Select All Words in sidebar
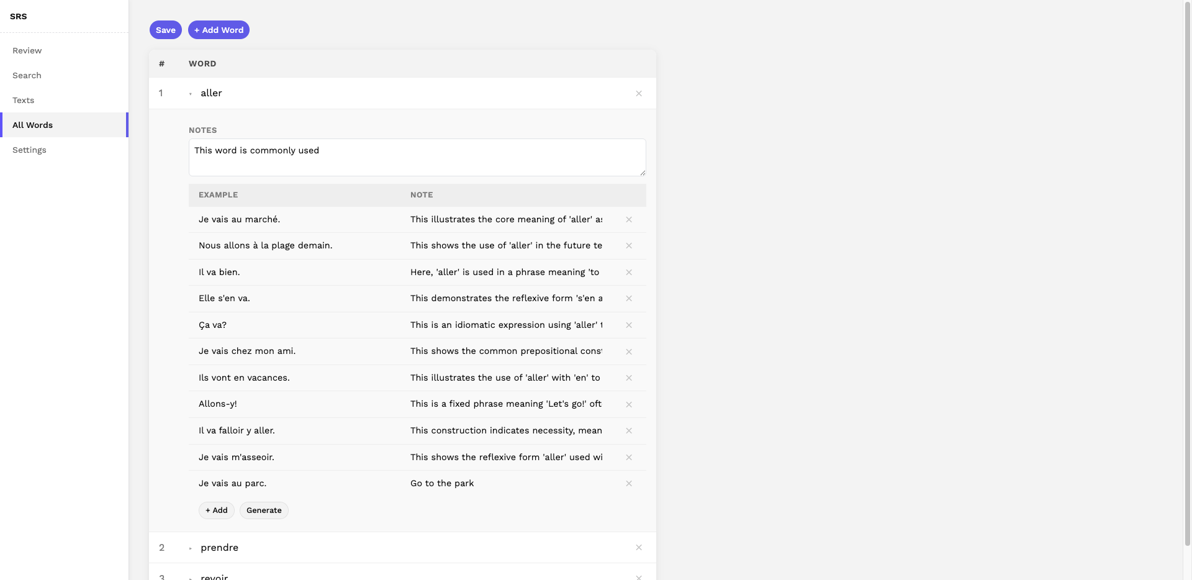The width and height of the screenshot is (1192, 580). coord(65,125)
